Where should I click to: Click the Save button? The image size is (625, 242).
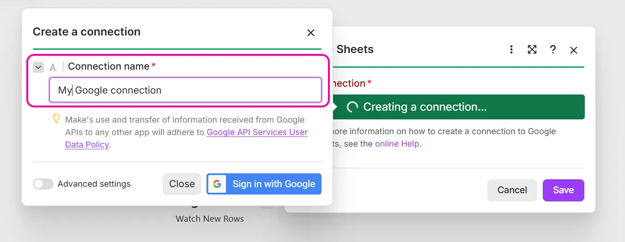coord(563,190)
